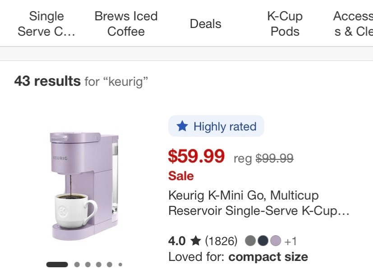The image size is (373, 279).
Task: Select the gray color swatch
Action: [251, 241]
